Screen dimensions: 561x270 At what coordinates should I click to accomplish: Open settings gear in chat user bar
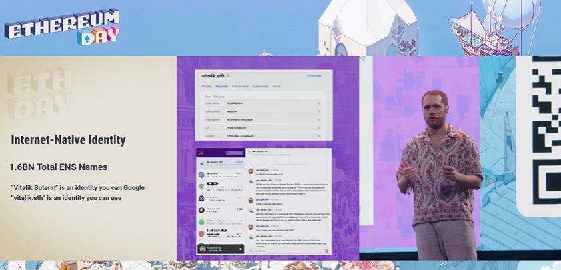240,249
